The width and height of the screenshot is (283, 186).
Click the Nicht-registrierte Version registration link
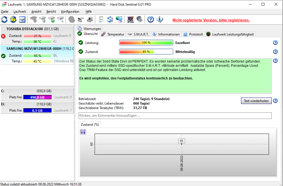(211, 20)
